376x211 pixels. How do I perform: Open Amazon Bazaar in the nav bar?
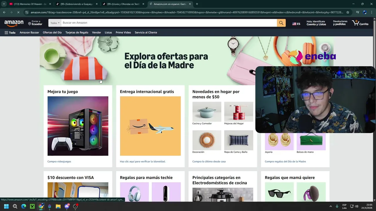(29, 33)
